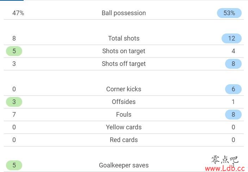
Task: Select the Total shots label
Action: tap(124, 38)
